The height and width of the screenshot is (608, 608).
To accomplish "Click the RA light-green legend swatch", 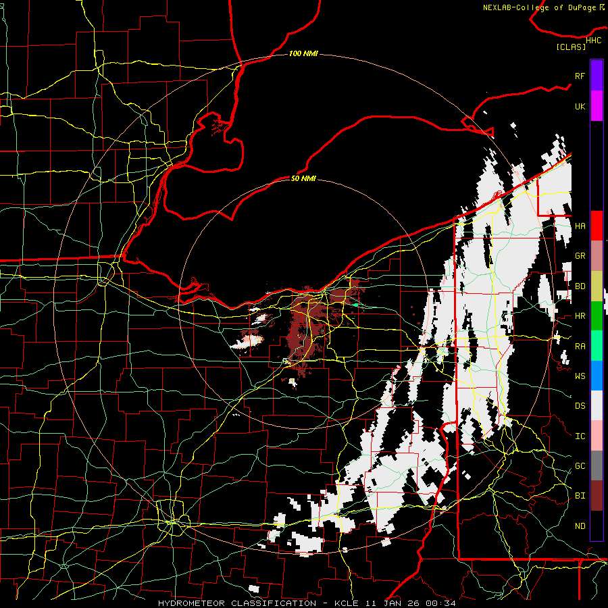I will [x=597, y=346].
